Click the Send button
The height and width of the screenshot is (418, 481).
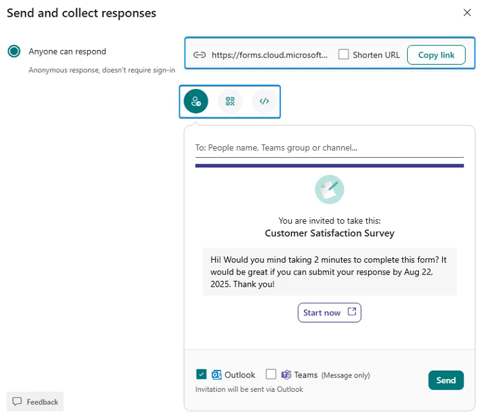tap(446, 380)
